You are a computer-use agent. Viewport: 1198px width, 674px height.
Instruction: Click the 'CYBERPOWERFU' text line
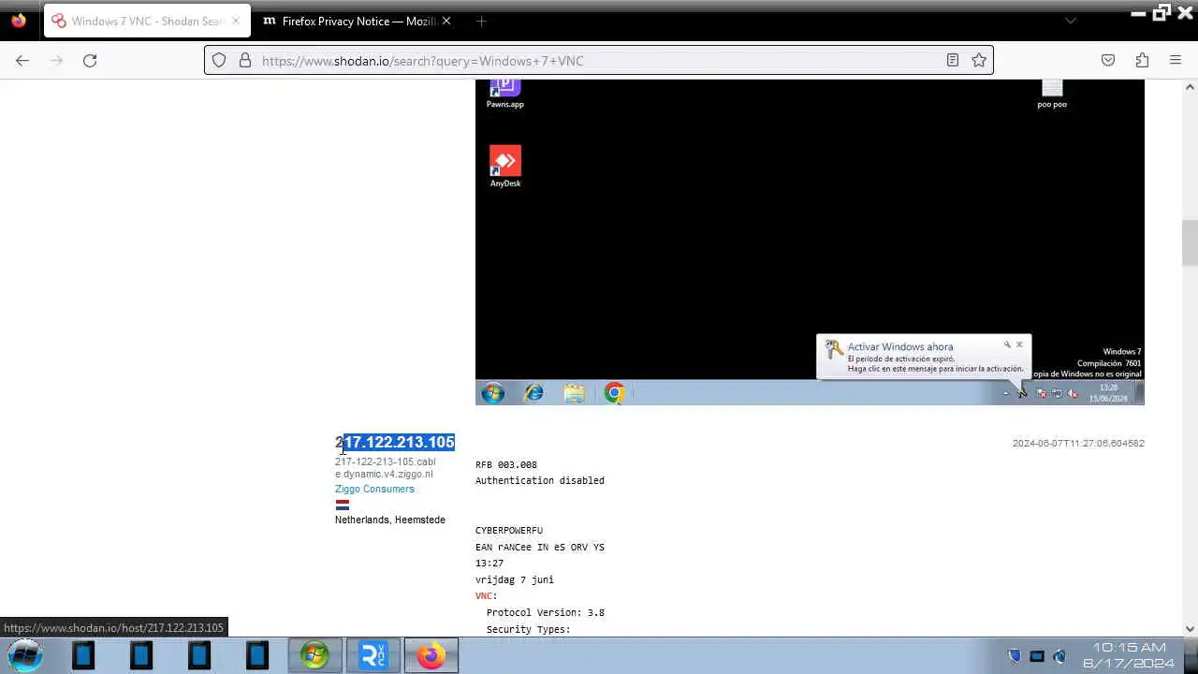509,531
